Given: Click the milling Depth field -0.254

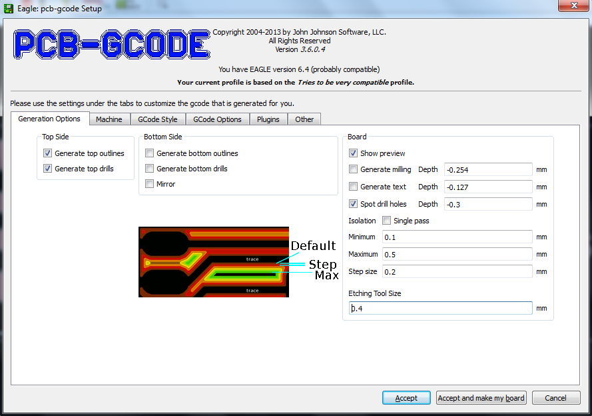Looking at the screenshot, I should point(488,169).
